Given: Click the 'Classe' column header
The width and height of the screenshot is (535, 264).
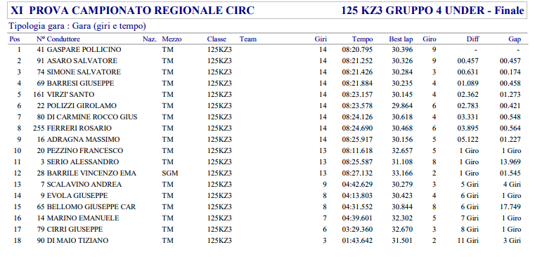Looking at the screenshot, I should (217, 39).
